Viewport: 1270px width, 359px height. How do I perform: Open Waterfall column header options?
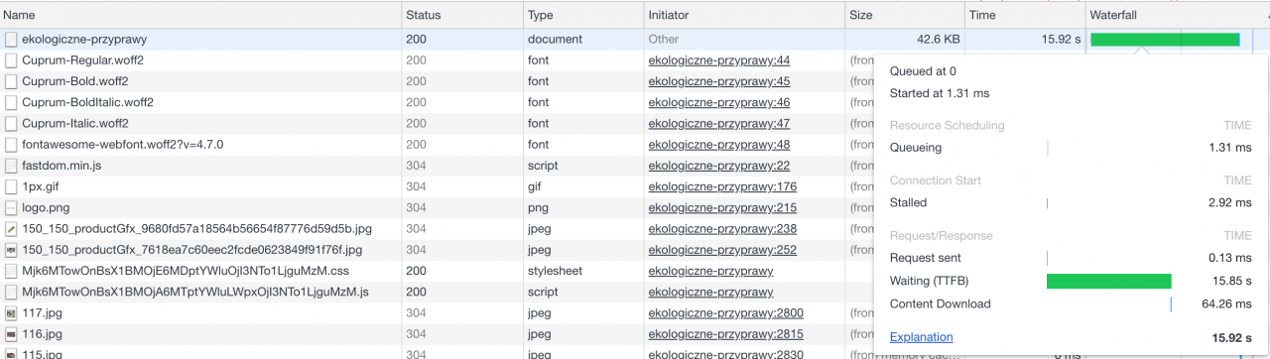point(1177,15)
